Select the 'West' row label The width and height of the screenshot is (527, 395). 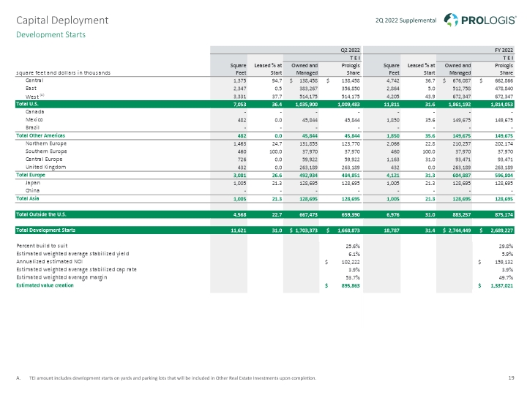click(x=32, y=97)
